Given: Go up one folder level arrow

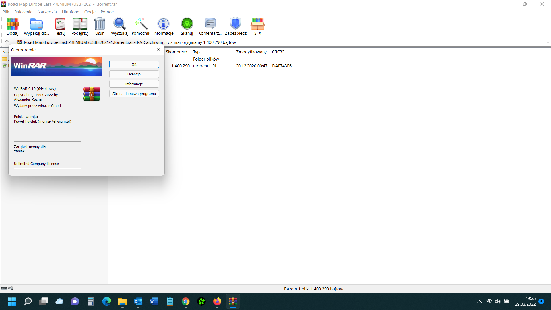Looking at the screenshot, I should coord(7,42).
